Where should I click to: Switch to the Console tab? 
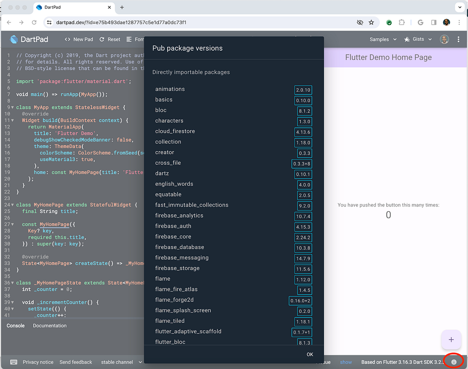click(x=16, y=326)
